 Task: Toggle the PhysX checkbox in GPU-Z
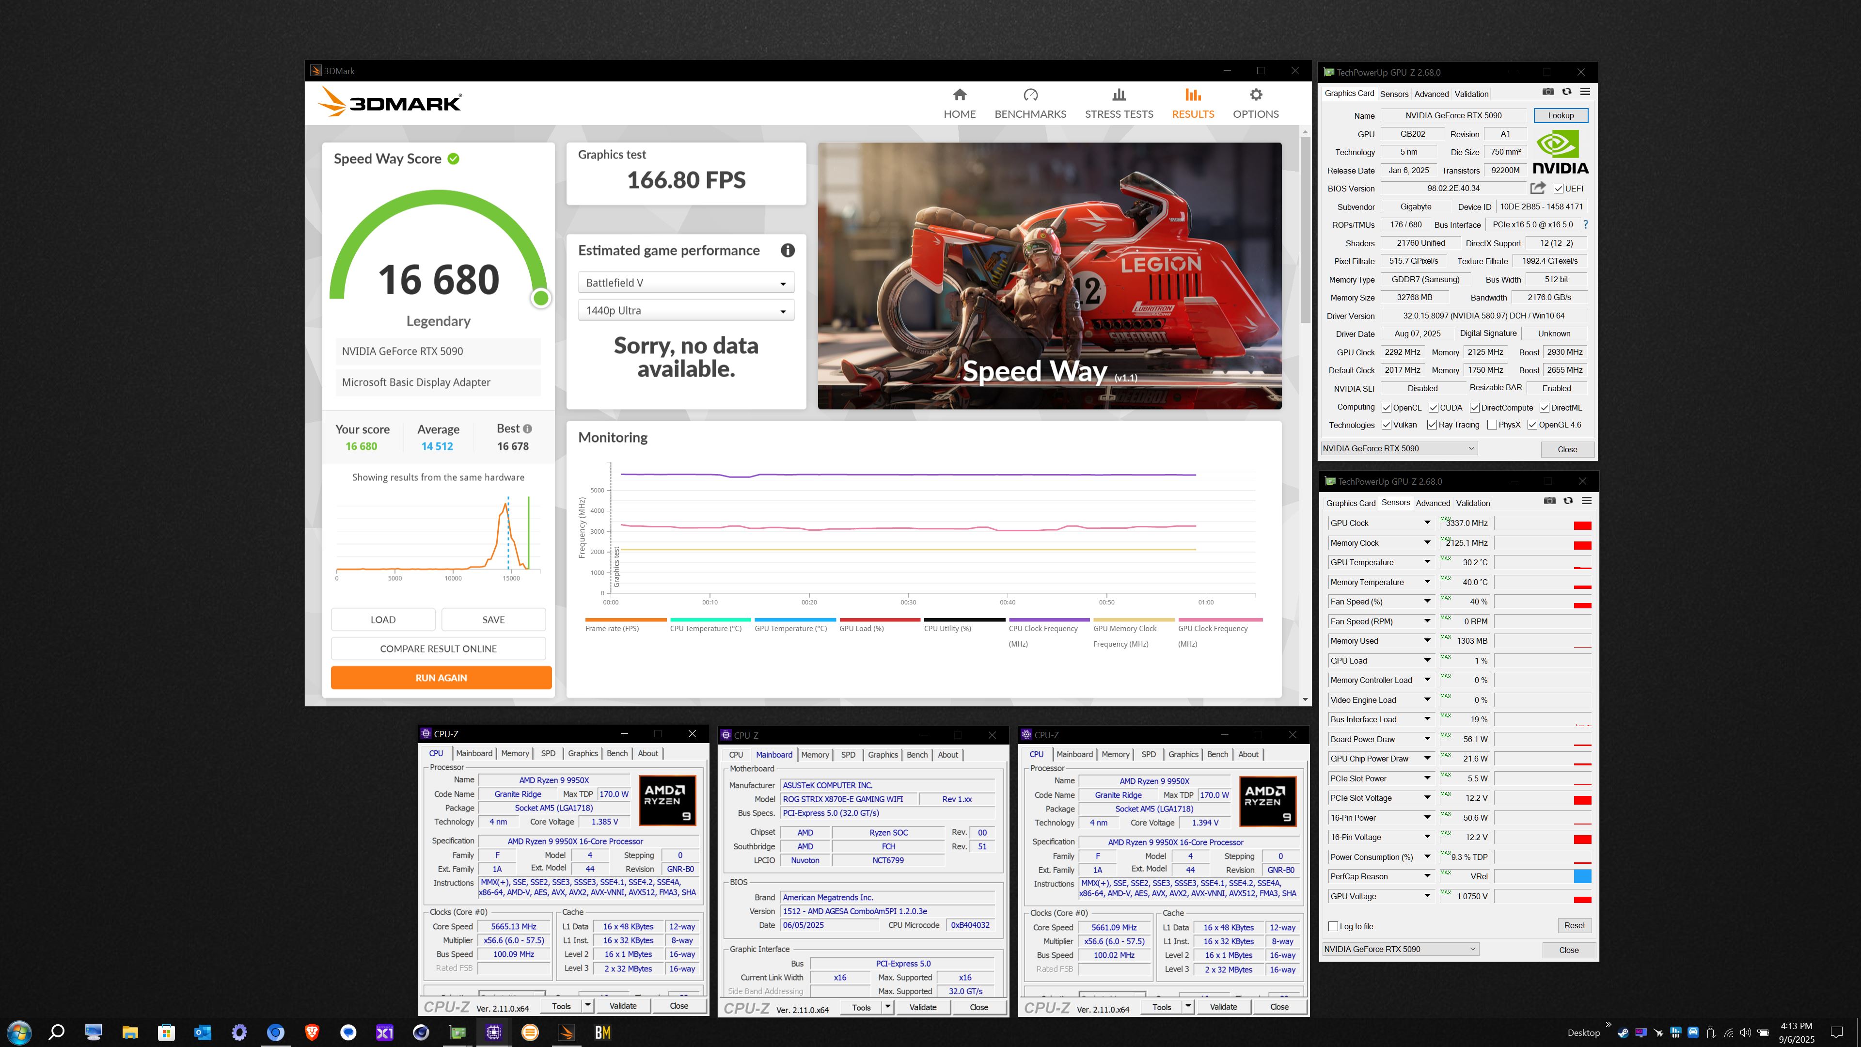coord(1492,425)
